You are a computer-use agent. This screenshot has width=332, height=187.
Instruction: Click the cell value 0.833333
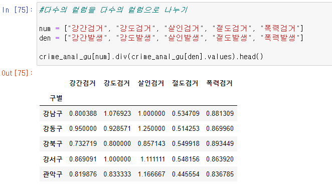coord(117,174)
